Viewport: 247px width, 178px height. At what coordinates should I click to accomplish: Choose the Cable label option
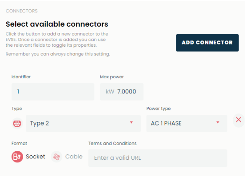[74, 157]
